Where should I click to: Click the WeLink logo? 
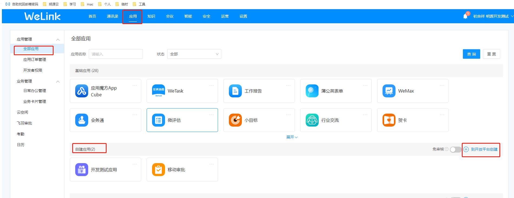pos(42,16)
